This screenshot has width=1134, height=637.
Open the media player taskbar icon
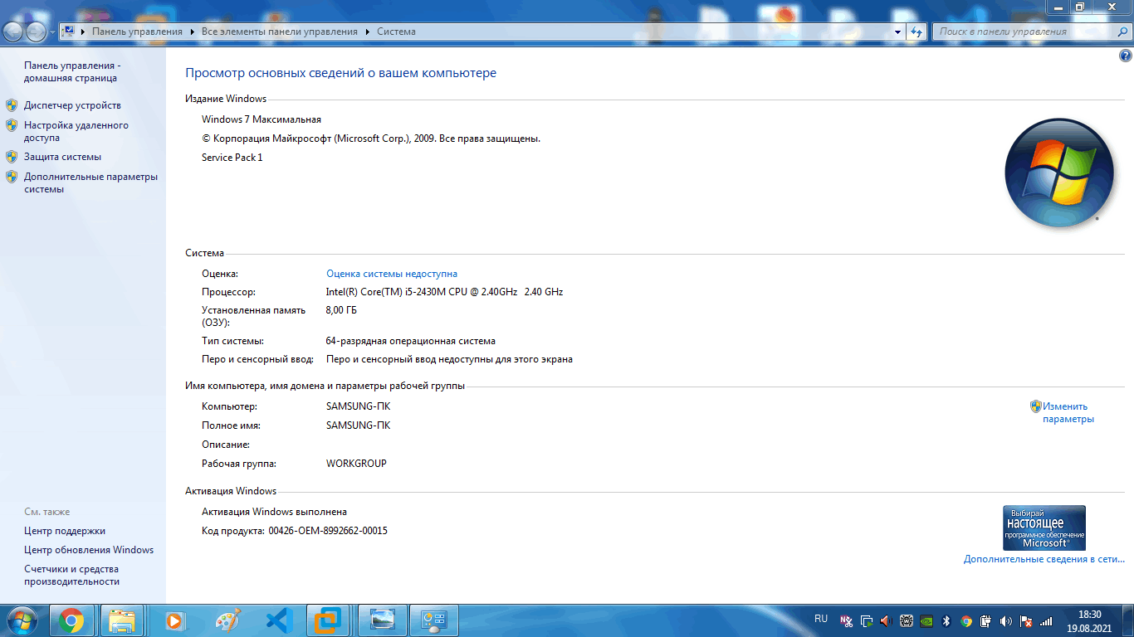pos(174,620)
